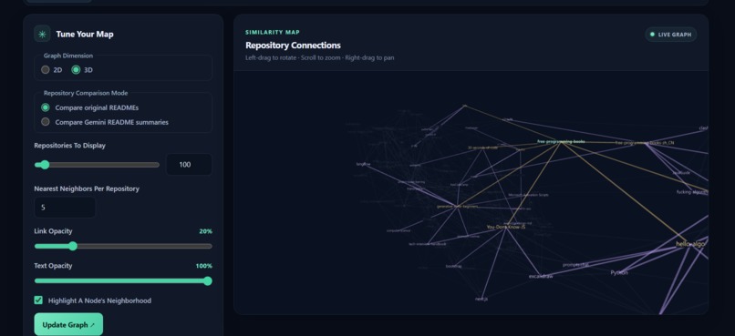Adjust the Text Opacity slider
Image resolution: width=735 pixels, height=336 pixels.
click(x=123, y=280)
